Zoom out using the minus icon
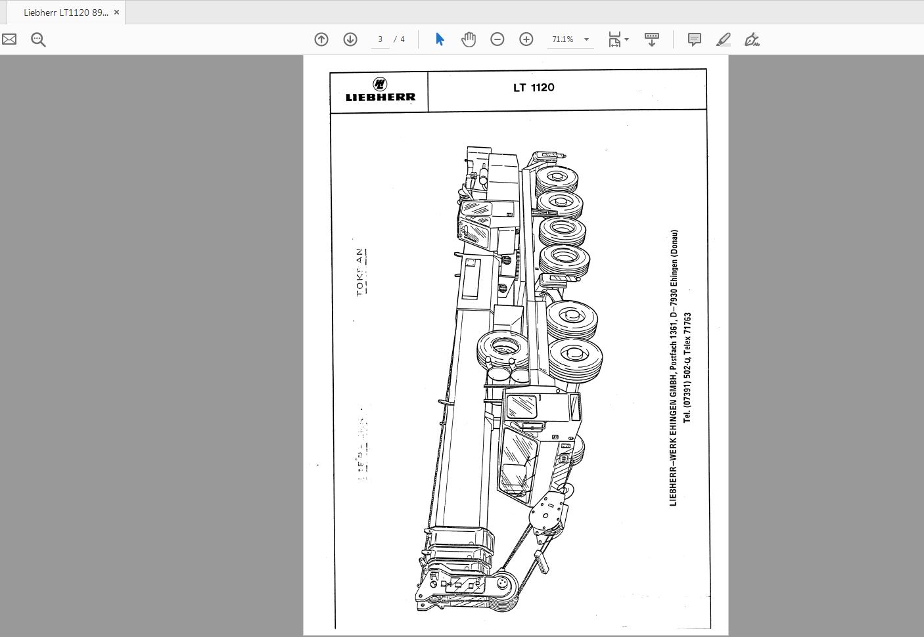Screen dimensions: 924x637 tap(497, 39)
